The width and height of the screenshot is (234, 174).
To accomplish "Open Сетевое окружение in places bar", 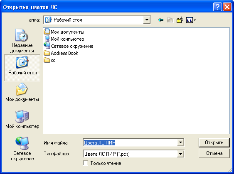I will click(x=22, y=149).
